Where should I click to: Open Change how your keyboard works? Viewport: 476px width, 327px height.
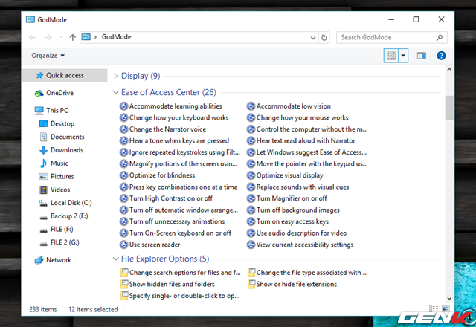[174, 117]
